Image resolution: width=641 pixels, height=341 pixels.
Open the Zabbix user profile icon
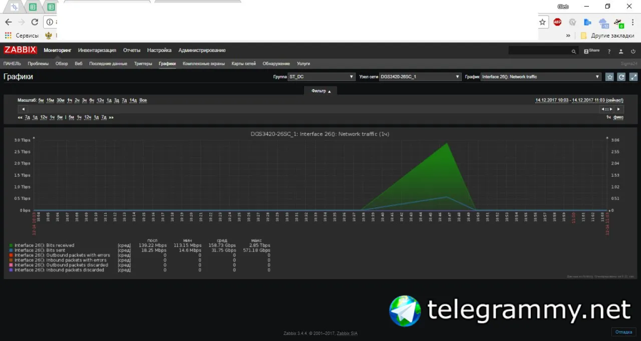pos(621,51)
